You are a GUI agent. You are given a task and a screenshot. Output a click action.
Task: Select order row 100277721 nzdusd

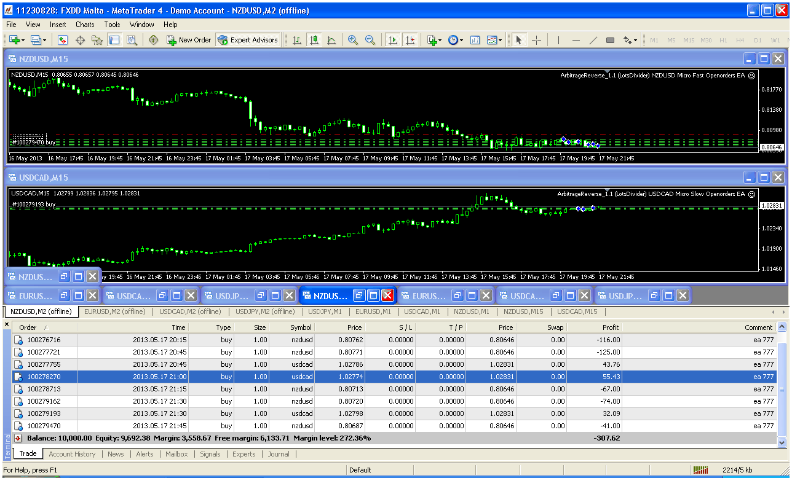tap(394, 352)
